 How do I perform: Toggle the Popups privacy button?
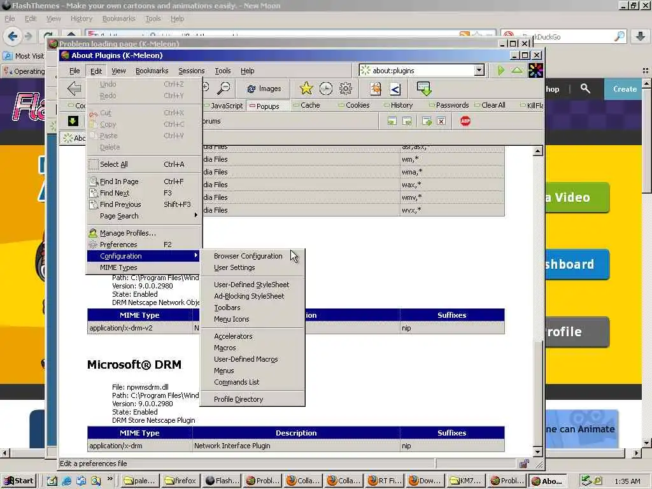pyautogui.click(x=264, y=106)
